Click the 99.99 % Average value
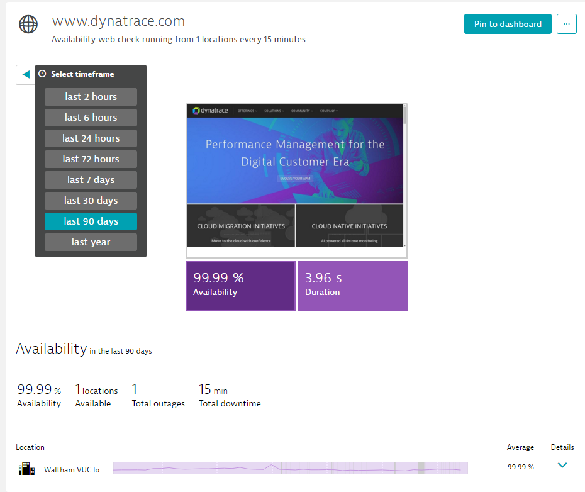Viewport: 585px width, 492px height. point(520,467)
